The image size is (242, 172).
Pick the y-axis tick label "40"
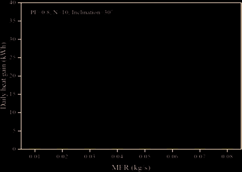click(12, 3)
